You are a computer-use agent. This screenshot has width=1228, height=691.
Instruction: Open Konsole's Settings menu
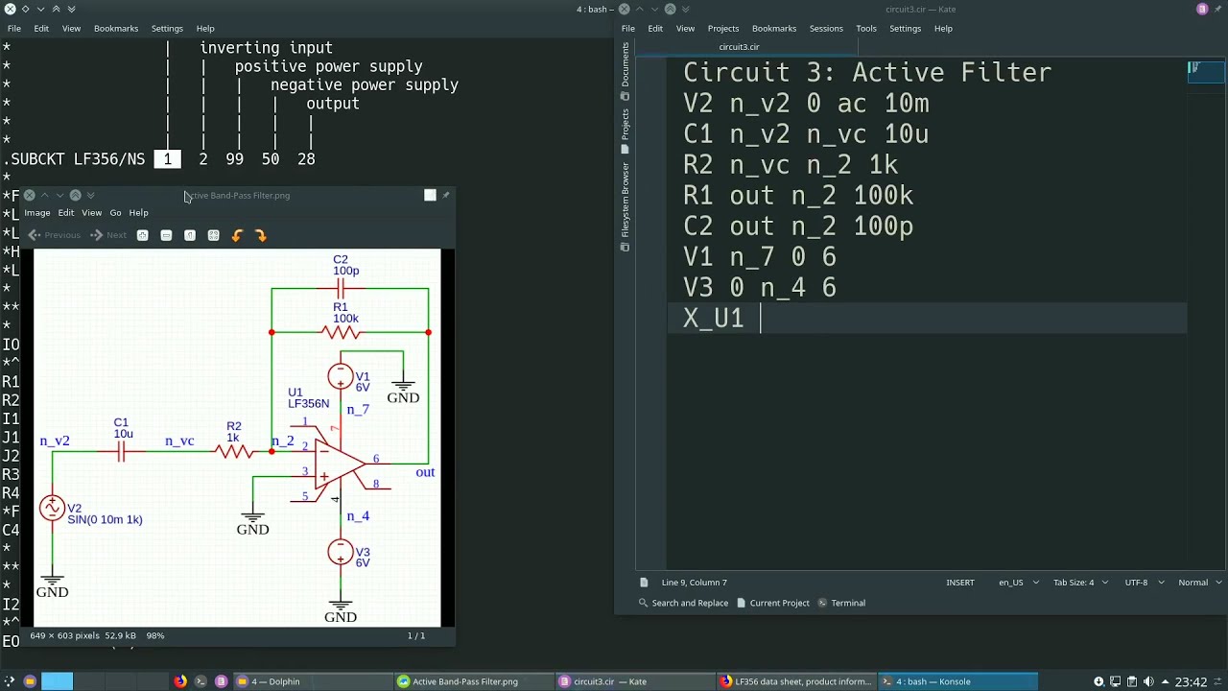(167, 29)
